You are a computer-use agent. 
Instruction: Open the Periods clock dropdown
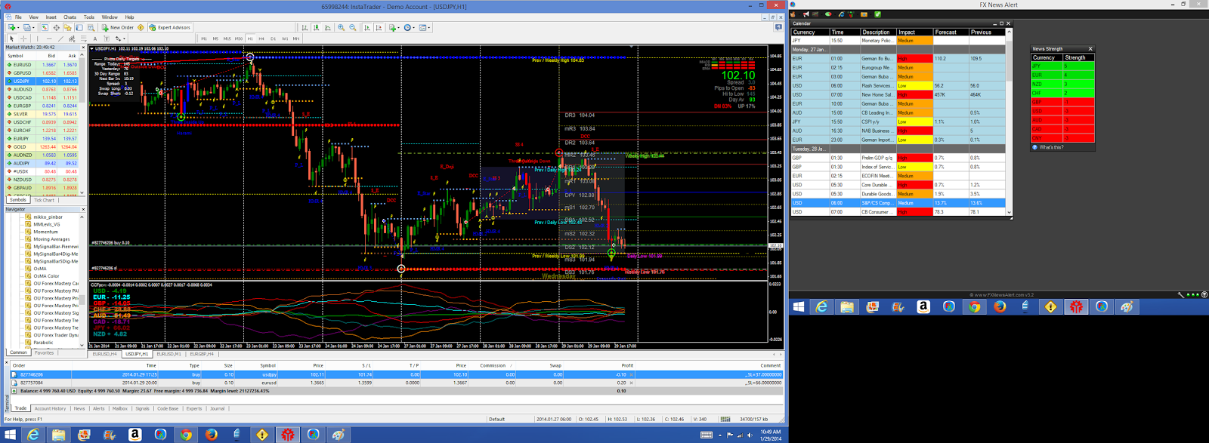tap(410, 27)
